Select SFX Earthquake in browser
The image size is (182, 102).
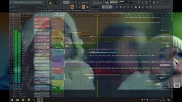point(20,94)
